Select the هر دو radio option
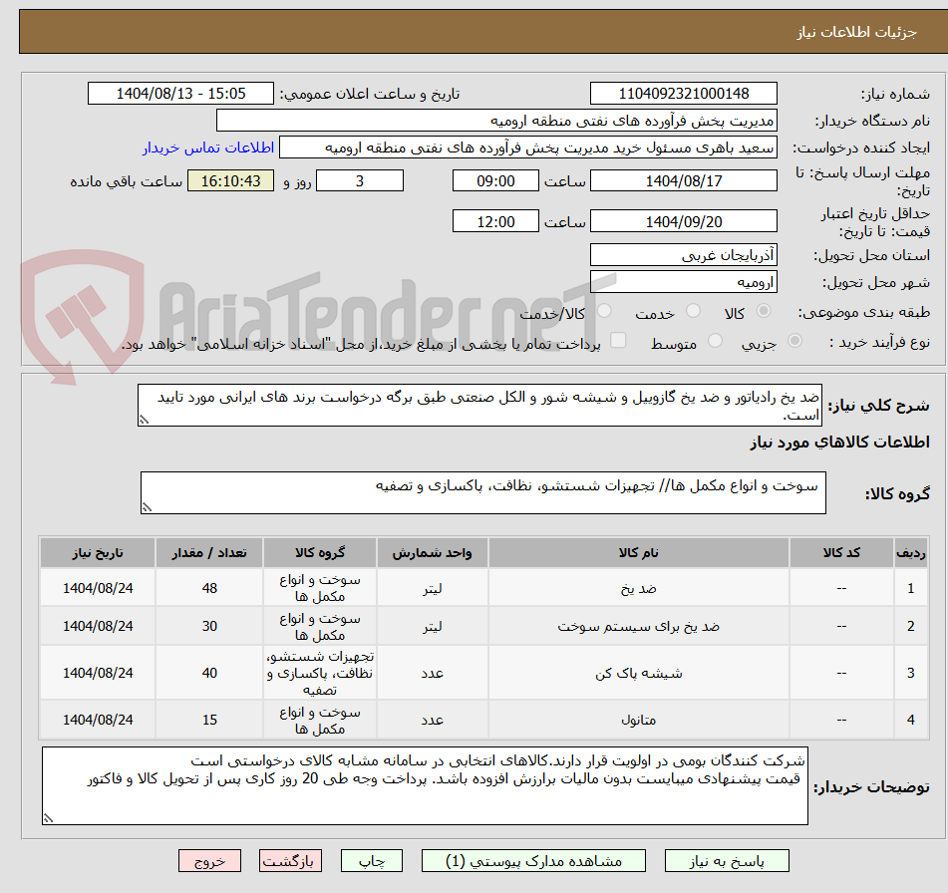The width and height of the screenshot is (948, 893). [603, 312]
